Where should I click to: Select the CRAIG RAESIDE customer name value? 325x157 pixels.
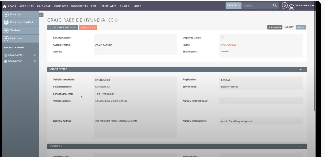[x=104, y=45]
